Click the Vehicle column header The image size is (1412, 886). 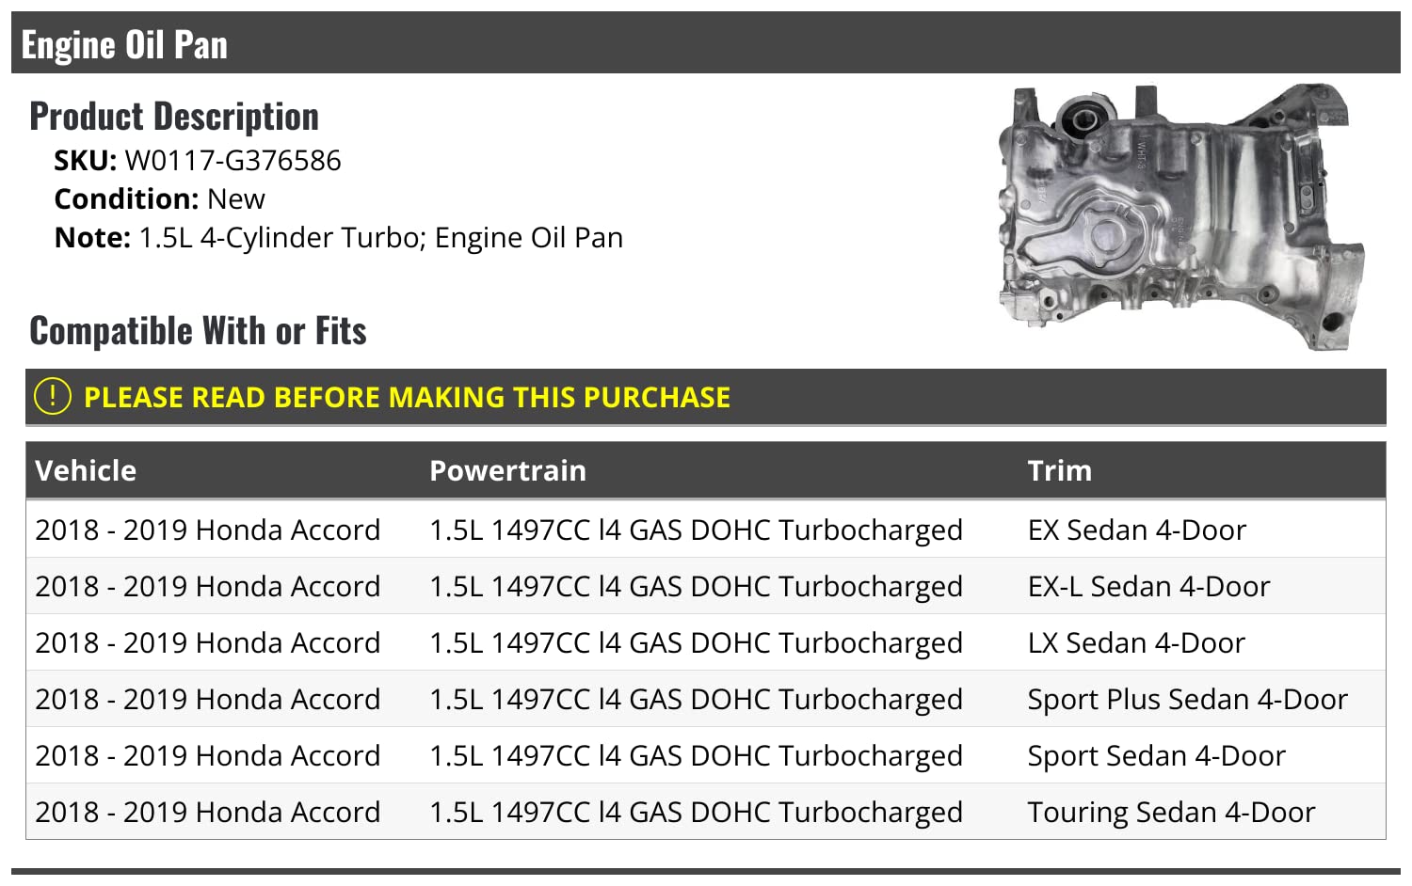click(x=86, y=470)
